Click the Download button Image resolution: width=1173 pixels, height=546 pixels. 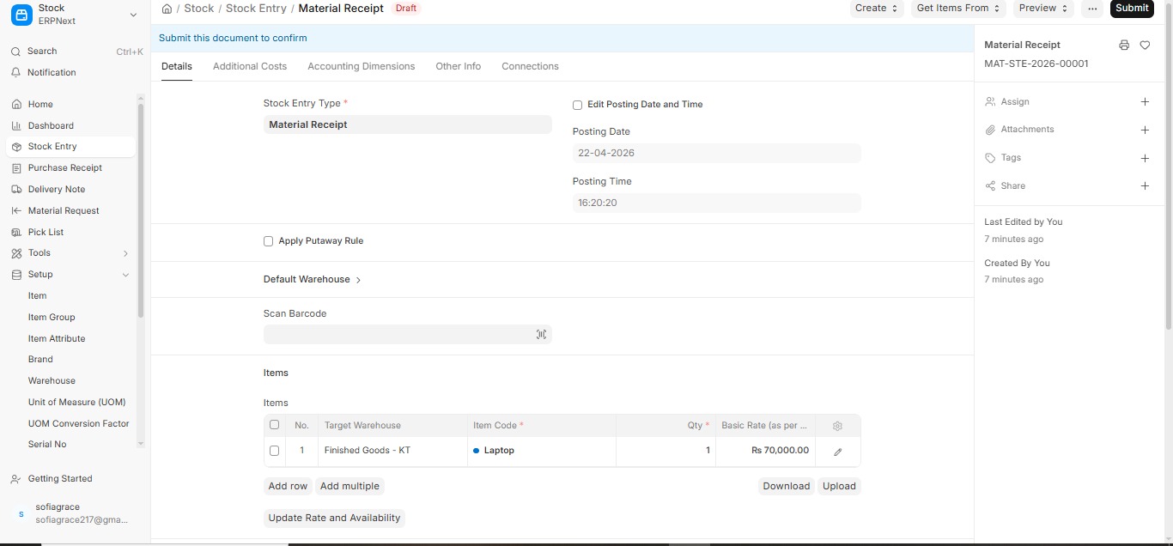(x=787, y=487)
